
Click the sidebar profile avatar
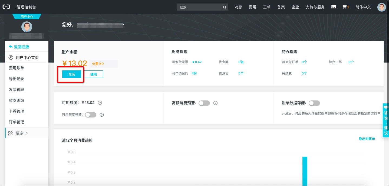click(x=27, y=27)
